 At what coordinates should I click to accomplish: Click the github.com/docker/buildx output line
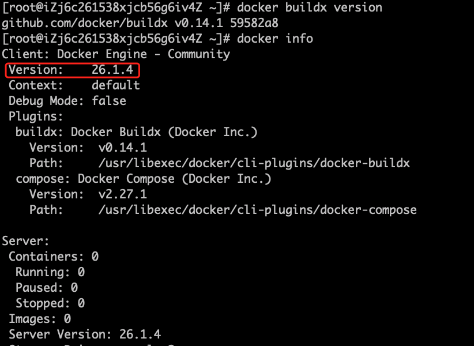(x=140, y=23)
